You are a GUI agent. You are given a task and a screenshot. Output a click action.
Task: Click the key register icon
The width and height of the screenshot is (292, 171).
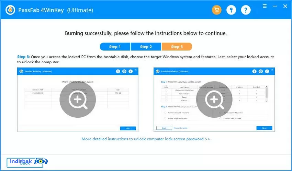(x=231, y=10)
